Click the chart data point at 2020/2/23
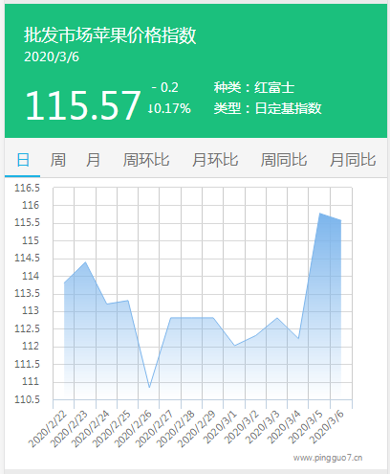Viewport: 390px width, 474px height. 85,262
